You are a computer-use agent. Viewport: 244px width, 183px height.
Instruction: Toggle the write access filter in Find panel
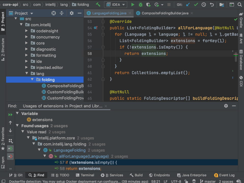tap(10, 156)
